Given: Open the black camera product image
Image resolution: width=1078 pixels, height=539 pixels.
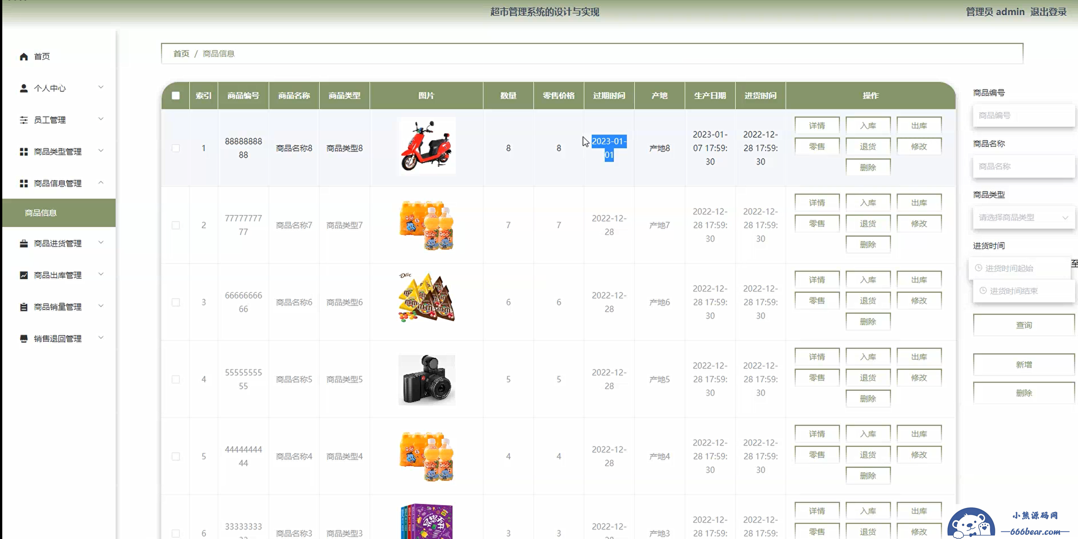Looking at the screenshot, I should (426, 380).
